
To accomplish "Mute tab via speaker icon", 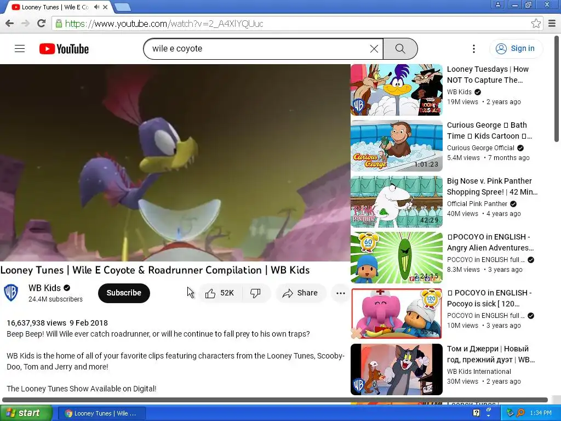I will [x=96, y=7].
